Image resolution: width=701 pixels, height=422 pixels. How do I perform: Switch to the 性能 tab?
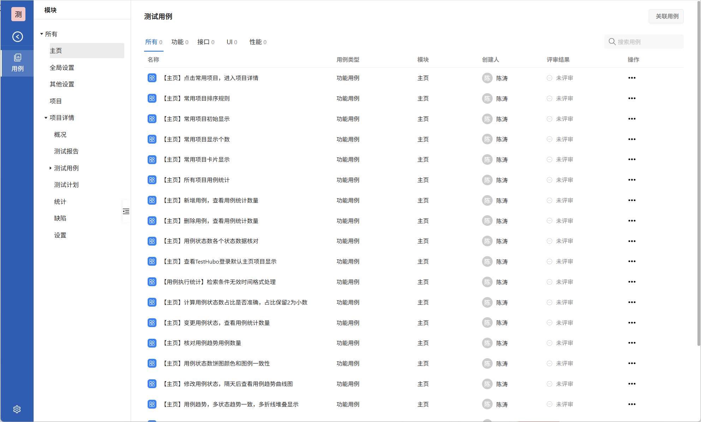coord(258,42)
